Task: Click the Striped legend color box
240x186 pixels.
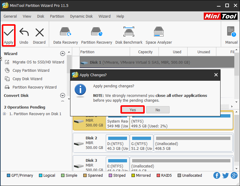Action: 110,176
